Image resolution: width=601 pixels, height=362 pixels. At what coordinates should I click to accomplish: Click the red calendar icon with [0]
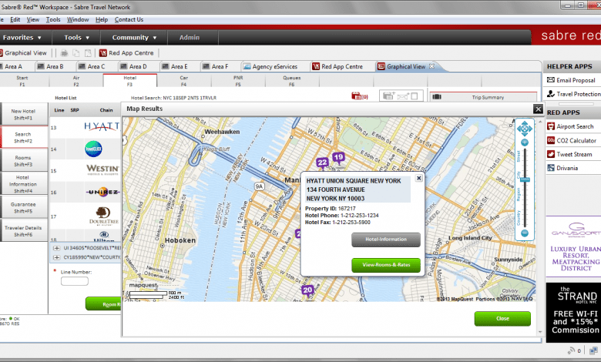360,96
